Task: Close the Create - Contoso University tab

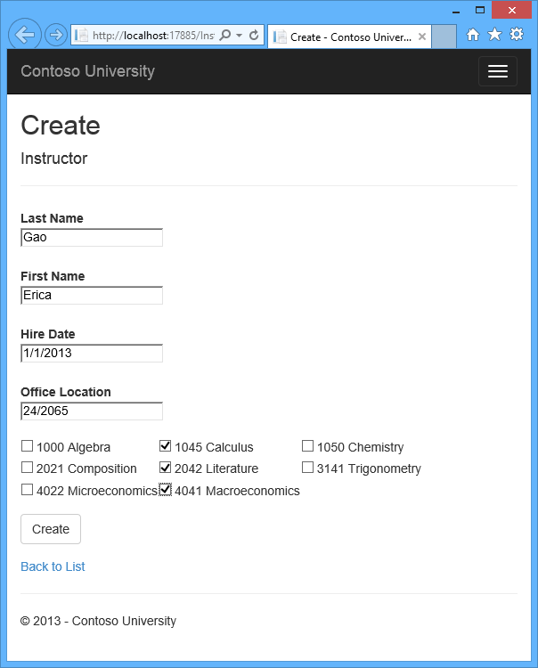Action: [421, 37]
